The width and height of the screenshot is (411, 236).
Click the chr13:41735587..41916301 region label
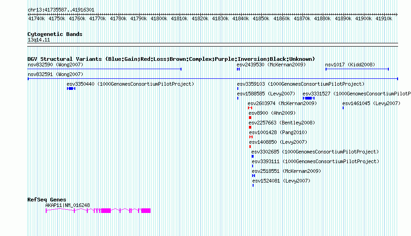point(61,10)
